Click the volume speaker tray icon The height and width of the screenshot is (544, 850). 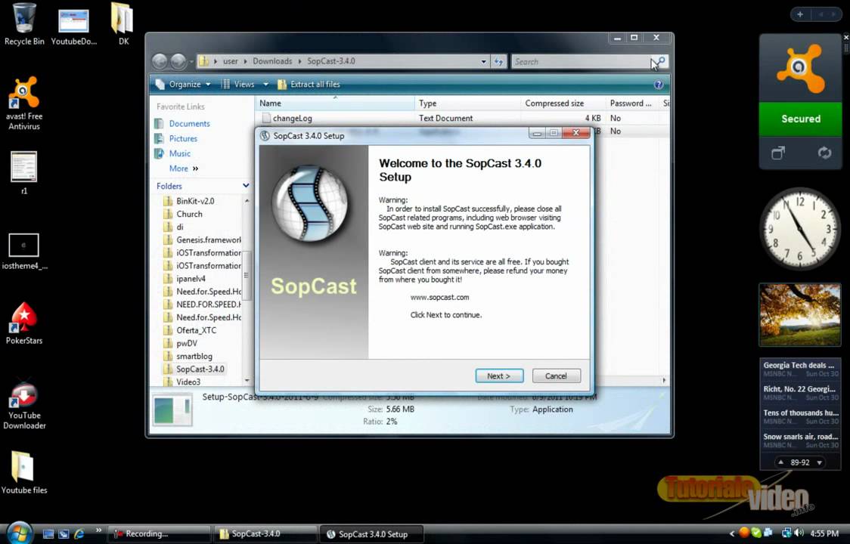pos(799,533)
